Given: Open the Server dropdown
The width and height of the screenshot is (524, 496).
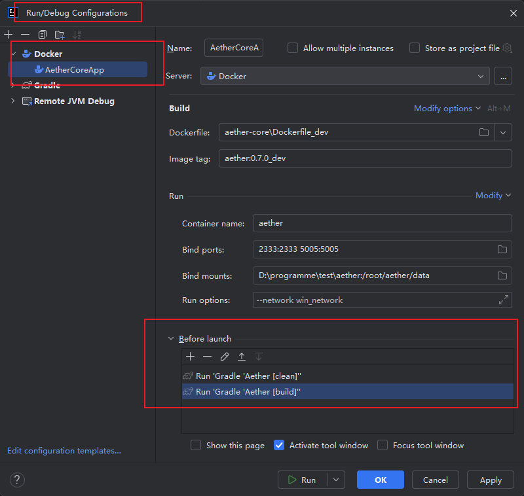Looking at the screenshot, I should tap(345, 76).
